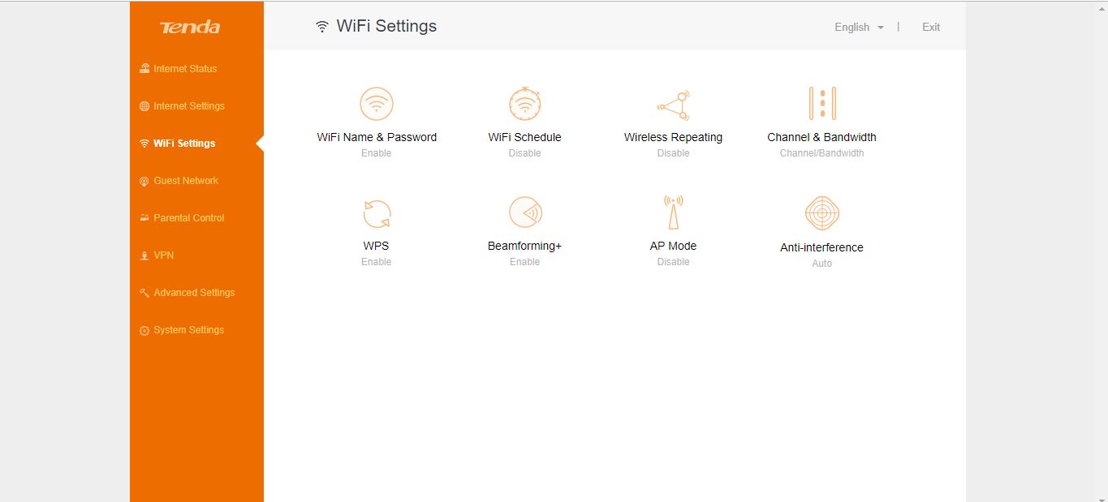The height and width of the screenshot is (502, 1108).
Task: Open Advanced Settings in sidebar
Action: point(188,293)
